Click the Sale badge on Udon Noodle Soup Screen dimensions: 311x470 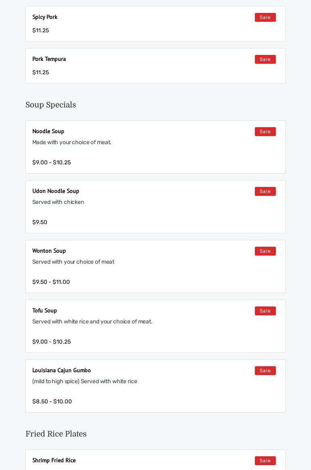(265, 191)
